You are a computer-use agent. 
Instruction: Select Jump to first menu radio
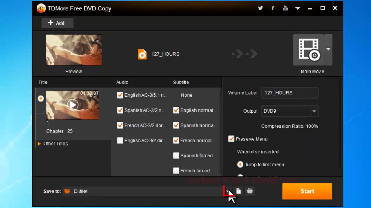(x=240, y=164)
